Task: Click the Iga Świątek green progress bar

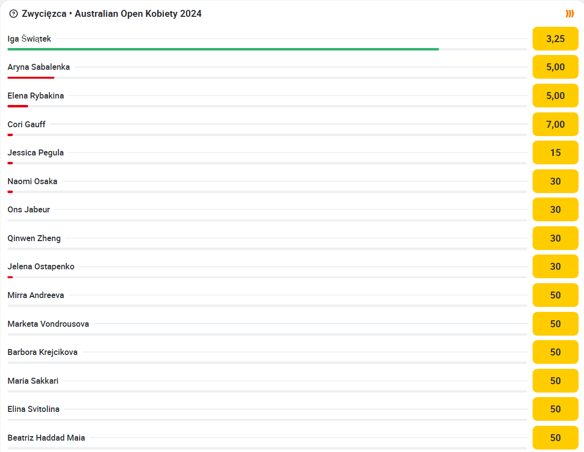Action: [x=223, y=49]
